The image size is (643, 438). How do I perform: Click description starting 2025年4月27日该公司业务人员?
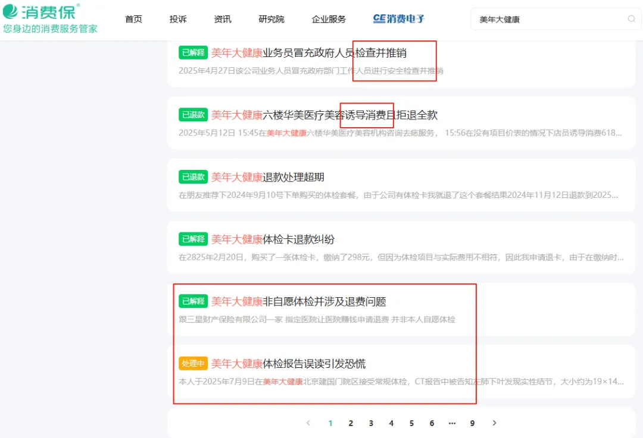(x=311, y=71)
